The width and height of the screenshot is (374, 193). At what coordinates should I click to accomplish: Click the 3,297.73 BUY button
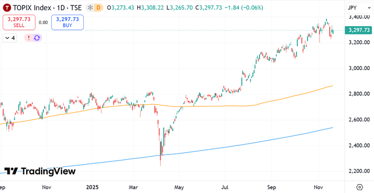click(67, 22)
